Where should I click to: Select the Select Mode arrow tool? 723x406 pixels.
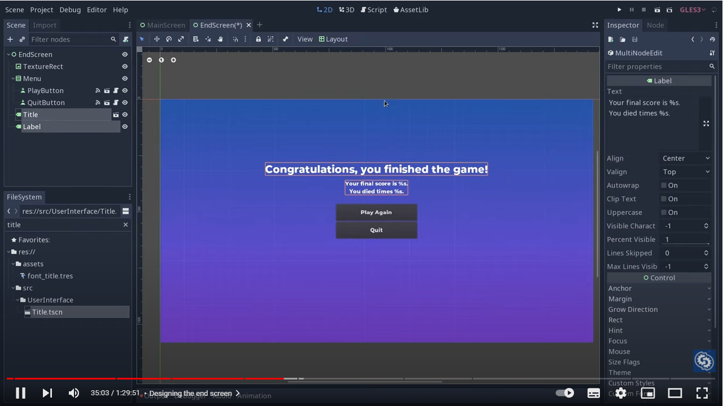142,39
